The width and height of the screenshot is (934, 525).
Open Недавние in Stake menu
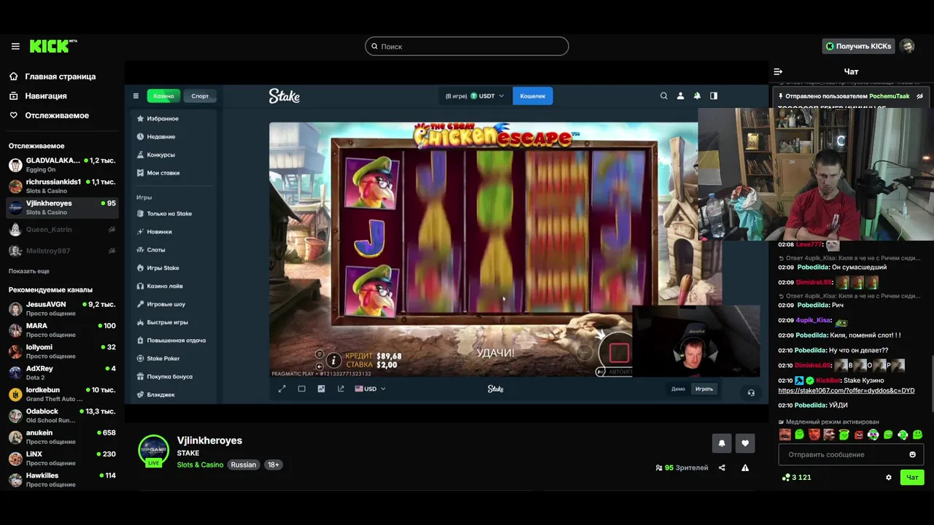(175, 136)
